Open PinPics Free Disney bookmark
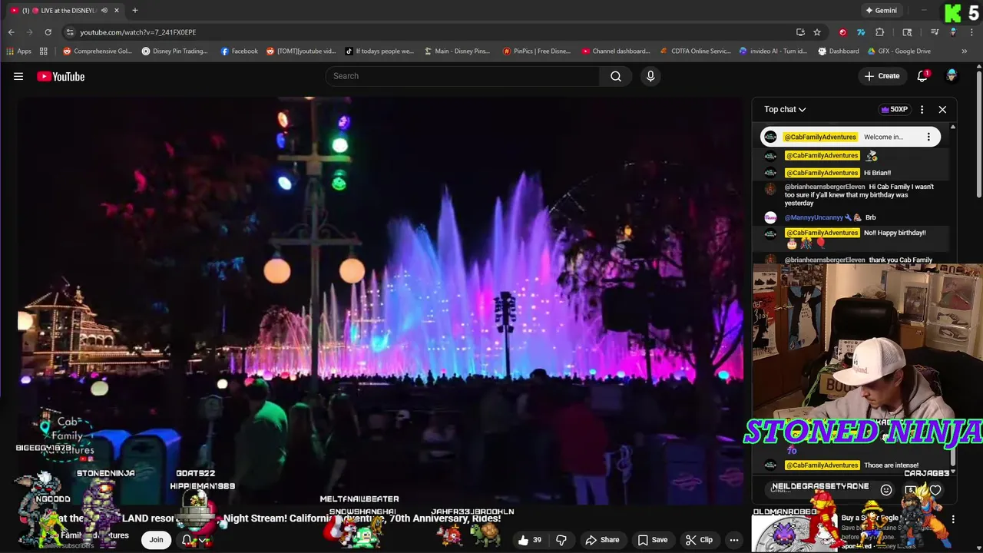The image size is (983, 553). tap(537, 51)
